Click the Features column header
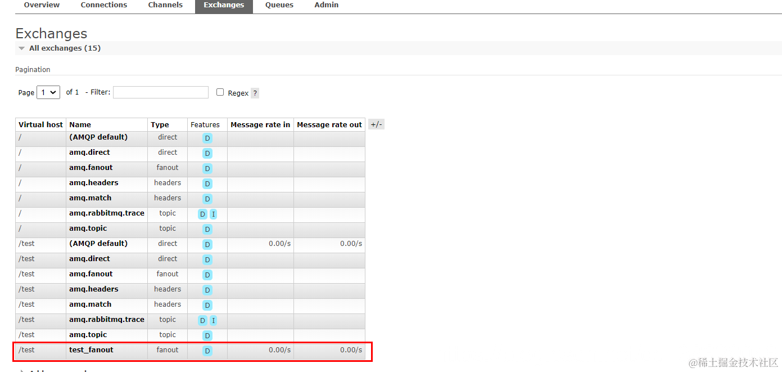 [x=205, y=125]
